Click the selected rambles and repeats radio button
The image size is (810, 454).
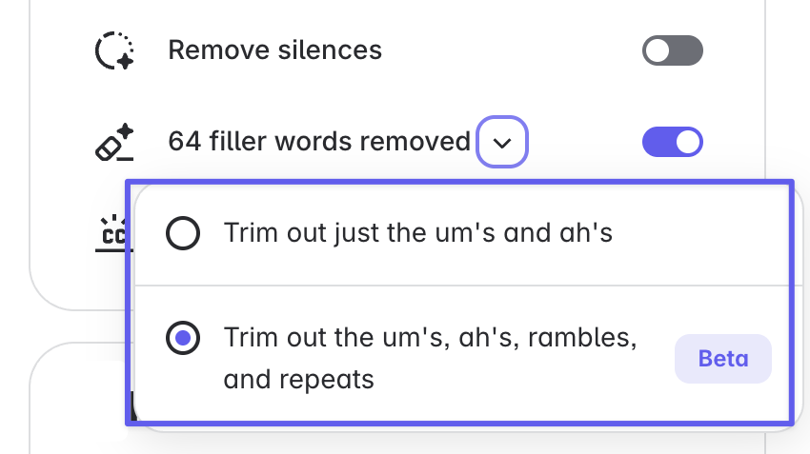pyautogui.click(x=183, y=338)
